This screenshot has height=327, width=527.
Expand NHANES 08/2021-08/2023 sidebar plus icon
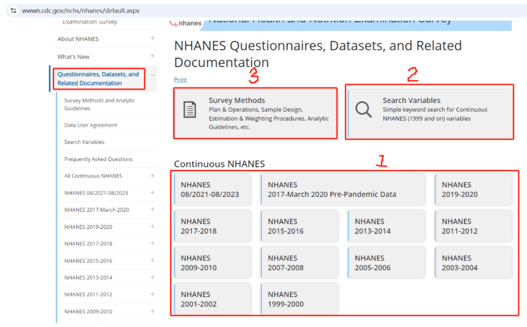point(152,193)
